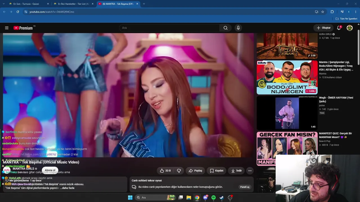Go back in browser history
360x202 pixels.
tap(4, 12)
